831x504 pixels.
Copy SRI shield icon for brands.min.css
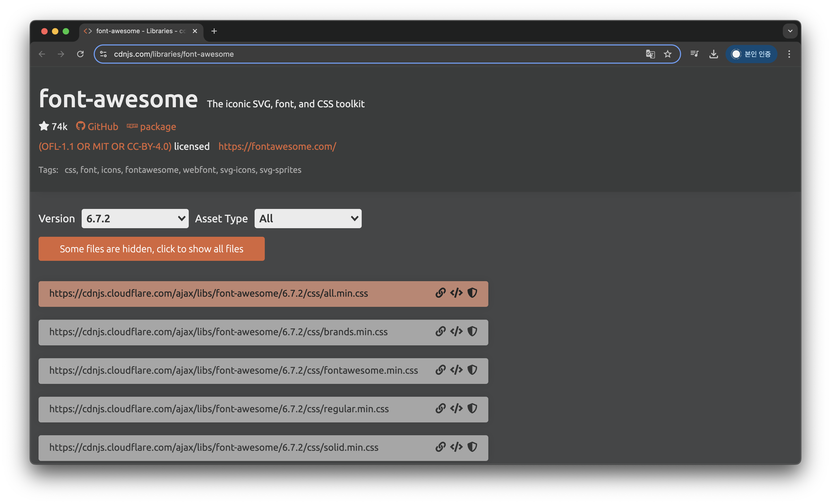point(472,331)
